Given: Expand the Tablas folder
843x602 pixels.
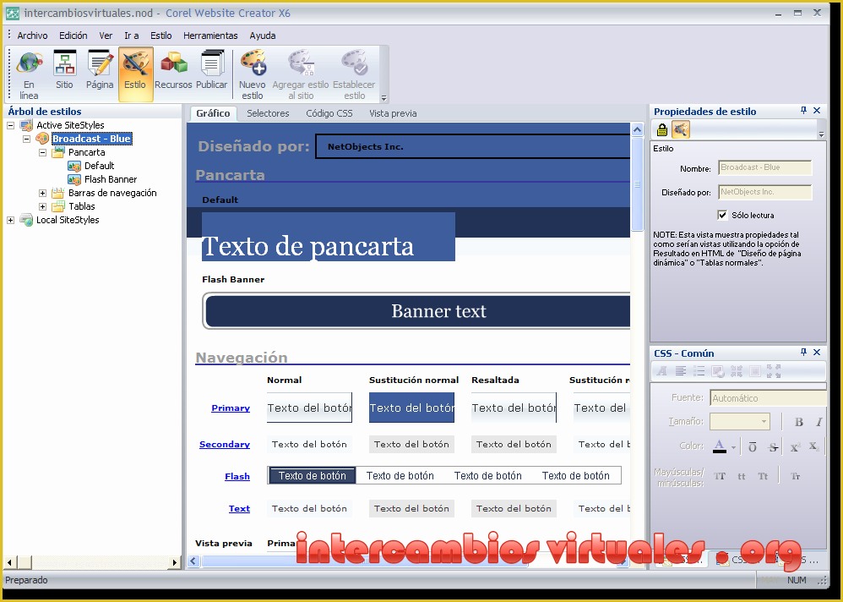Looking at the screenshot, I should 42,206.
